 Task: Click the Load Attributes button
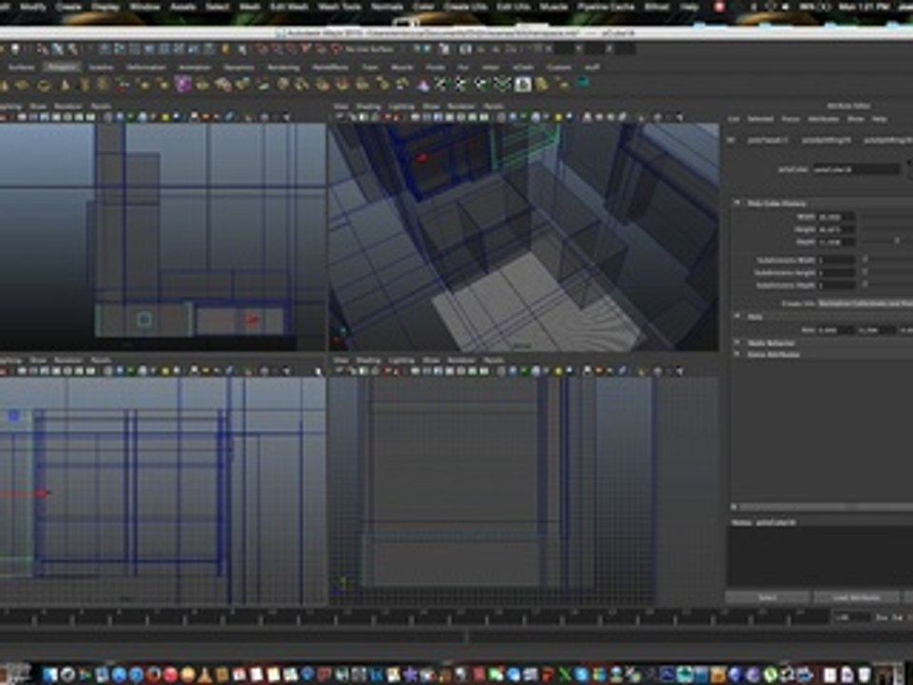point(857,597)
